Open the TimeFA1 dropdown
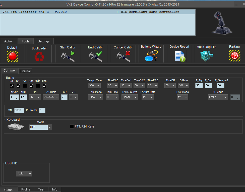 (126, 85)
